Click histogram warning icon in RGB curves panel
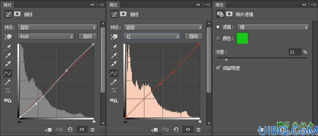Viewport: 318px width, 136px height. point(8,100)
